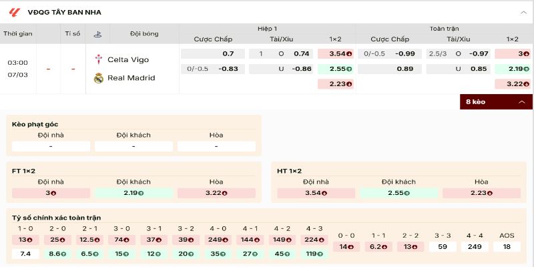The height and width of the screenshot is (267, 534).
Task: Pick HT 1×2 Đội khách odds 2.55
Action: pyautogui.click(x=398, y=193)
